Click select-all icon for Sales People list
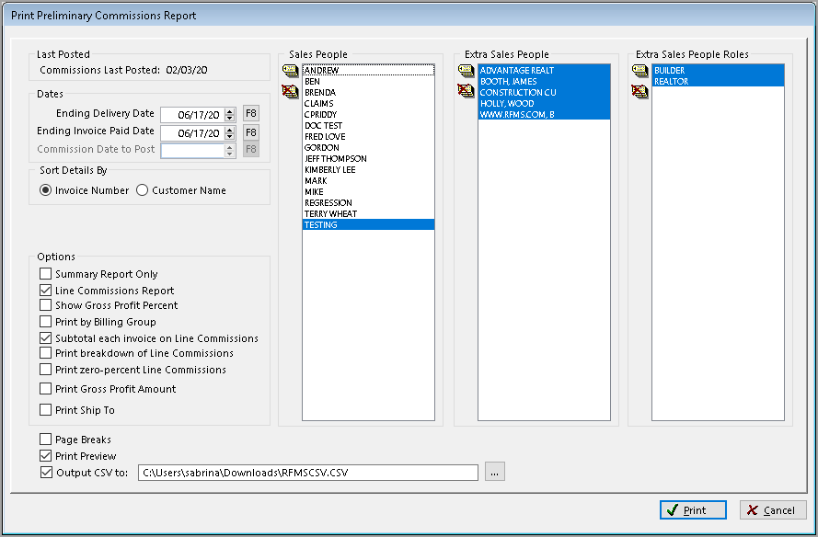Image resolution: width=818 pixels, height=537 pixels. (290, 71)
